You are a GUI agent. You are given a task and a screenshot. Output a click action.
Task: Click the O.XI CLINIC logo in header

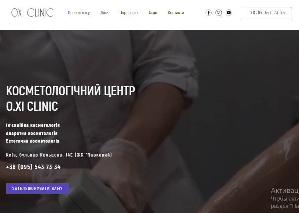[x=32, y=12]
